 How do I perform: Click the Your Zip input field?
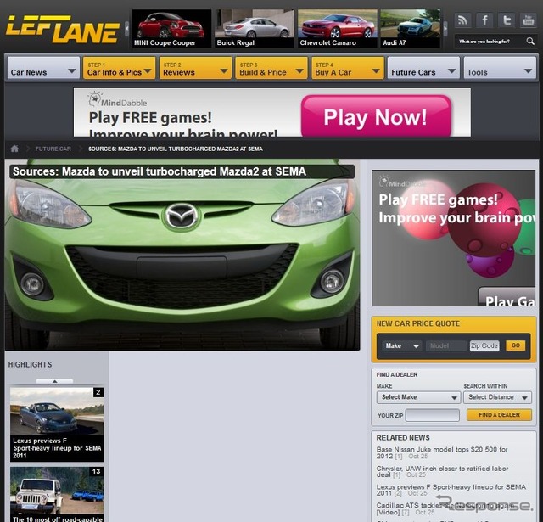pyautogui.click(x=432, y=415)
